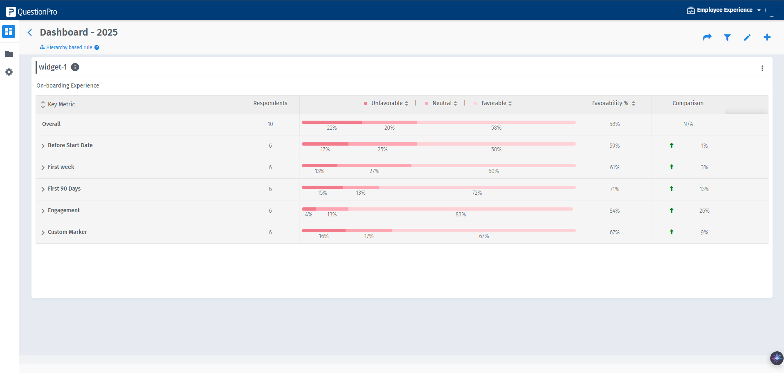
Task: Add a new widget with the plus icon
Action: point(767,37)
